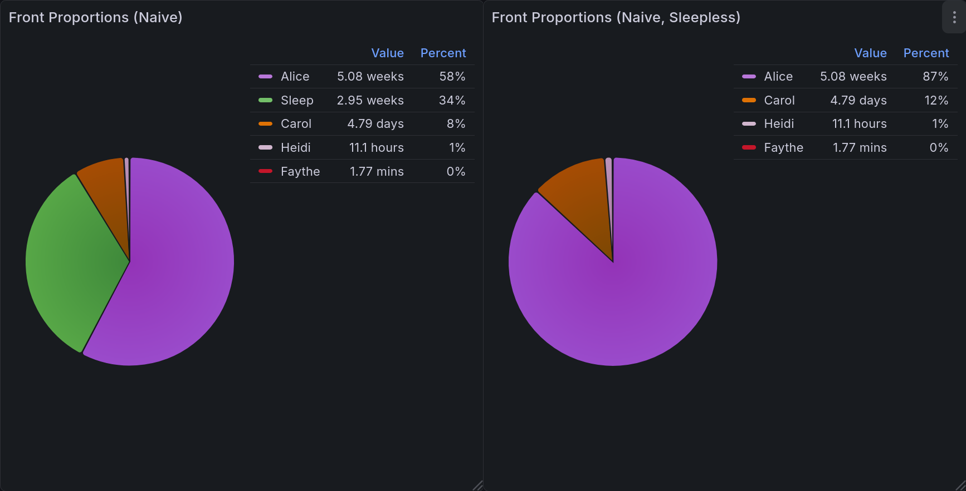Screen dimensions: 966x491
Task: Sort the left legend by Percent
Action: tap(443, 53)
